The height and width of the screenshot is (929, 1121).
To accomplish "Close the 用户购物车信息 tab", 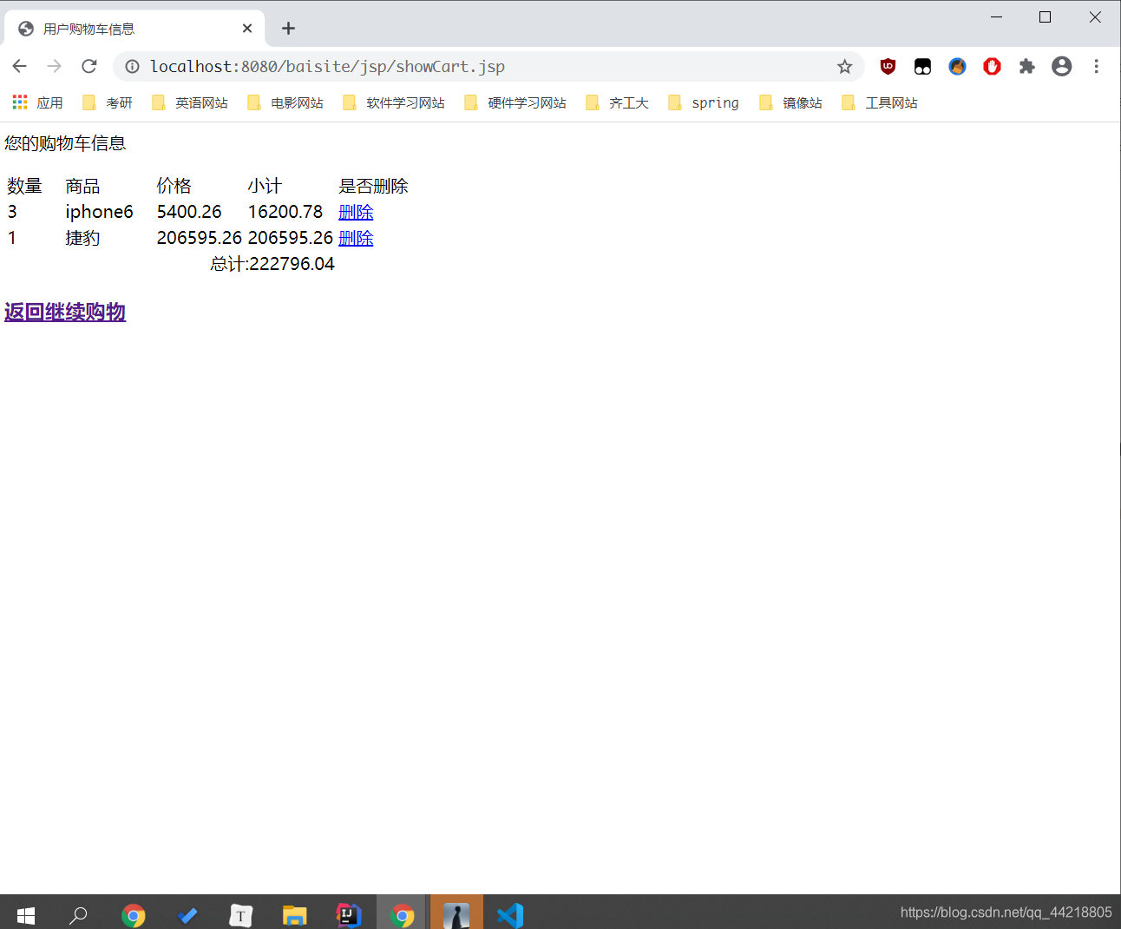I will pos(247,29).
